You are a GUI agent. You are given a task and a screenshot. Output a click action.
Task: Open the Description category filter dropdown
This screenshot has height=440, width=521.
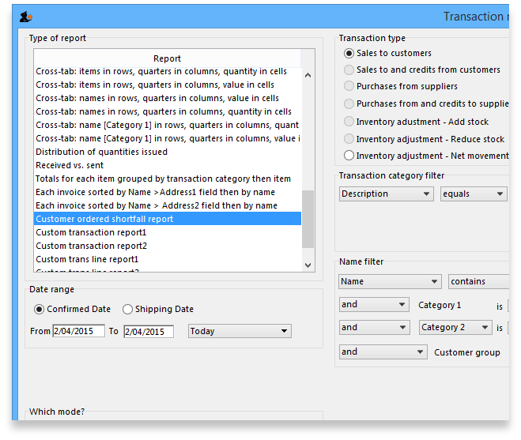(x=386, y=194)
